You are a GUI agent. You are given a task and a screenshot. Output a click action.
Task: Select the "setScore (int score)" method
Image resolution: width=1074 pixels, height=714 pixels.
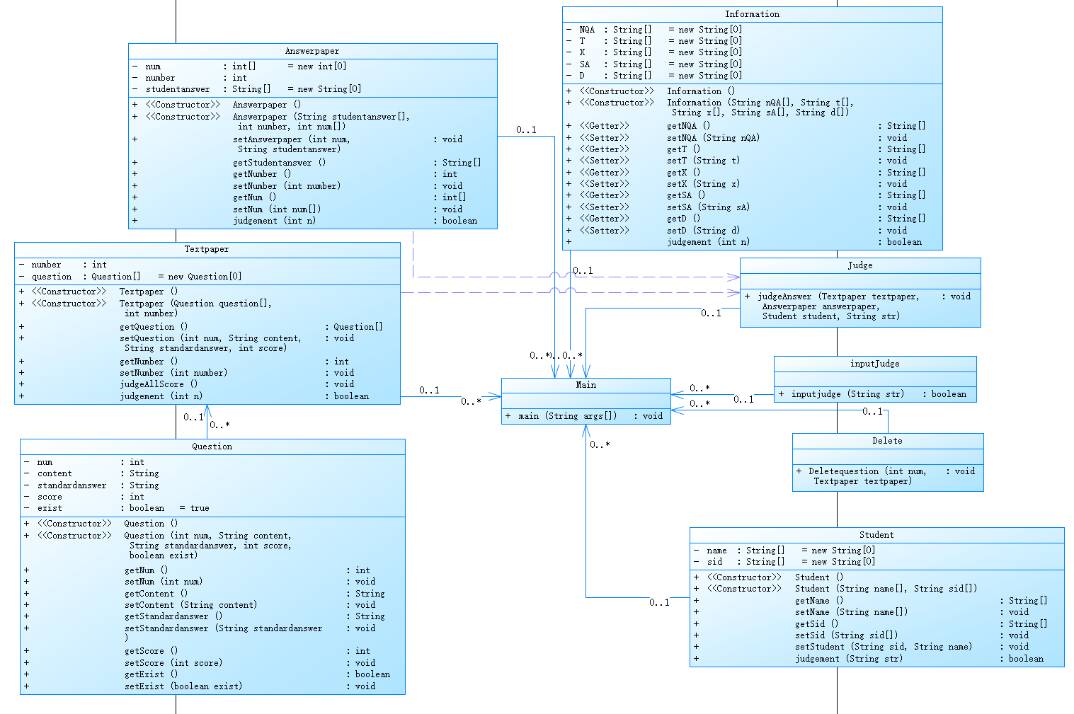tap(173, 663)
